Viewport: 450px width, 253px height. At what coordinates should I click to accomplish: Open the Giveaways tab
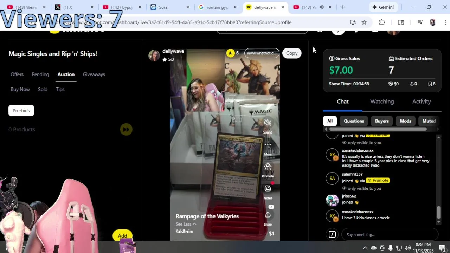(x=94, y=74)
